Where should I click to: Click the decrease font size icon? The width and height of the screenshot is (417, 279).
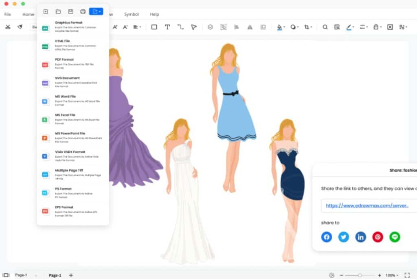125,27
